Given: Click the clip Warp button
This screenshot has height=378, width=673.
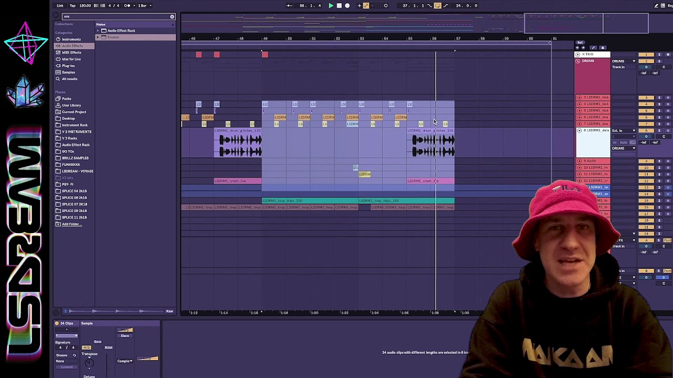Looking at the screenshot, I should (125, 330).
